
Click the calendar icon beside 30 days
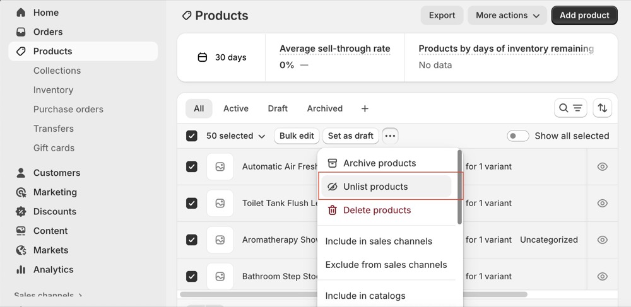(203, 57)
